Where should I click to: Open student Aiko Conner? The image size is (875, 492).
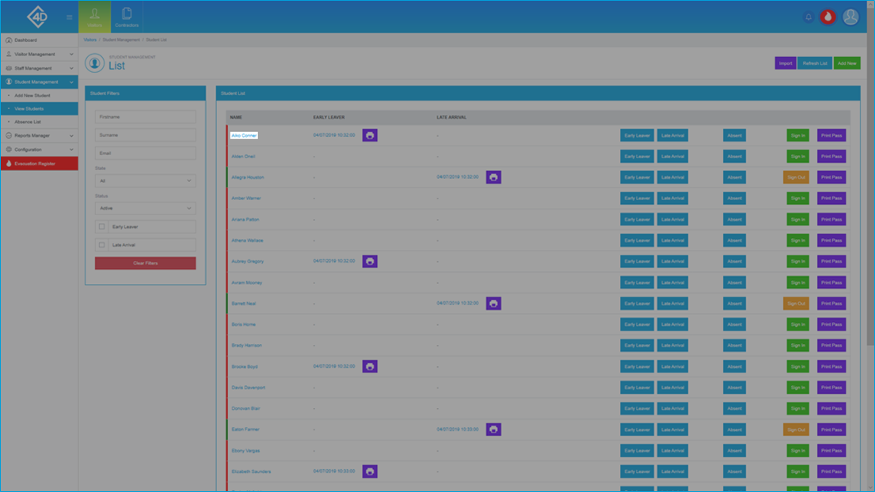coord(244,135)
